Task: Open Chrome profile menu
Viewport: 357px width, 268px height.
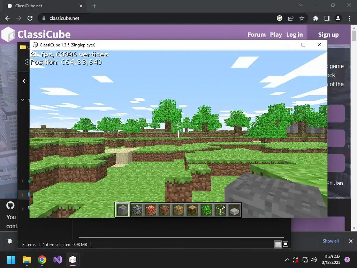Action: [338, 18]
